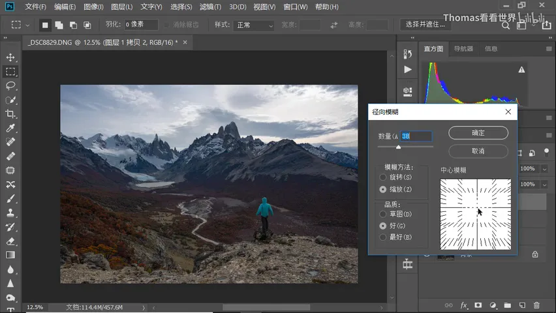
Task: Click Add to Selection mode icon
Action: [59, 25]
